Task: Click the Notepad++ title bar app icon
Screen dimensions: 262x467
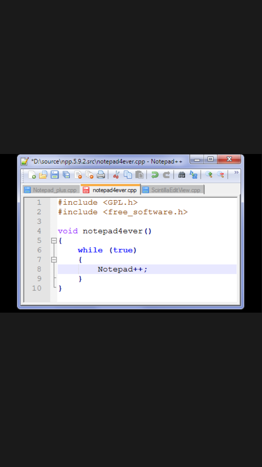Action: (x=24, y=161)
